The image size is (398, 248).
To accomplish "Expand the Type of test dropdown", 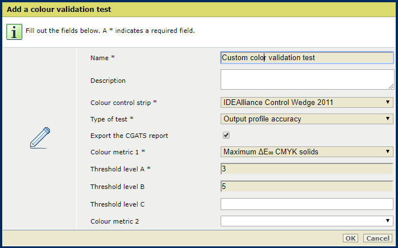I will [306, 119].
